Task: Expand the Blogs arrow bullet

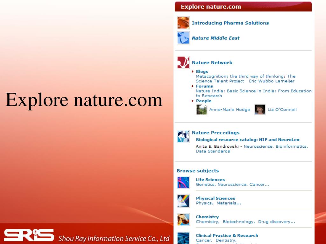Action: (x=193, y=71)
